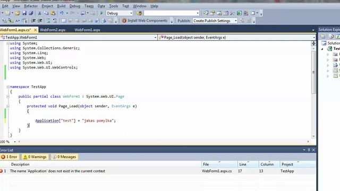Screen dimensions: 340x191
Task: Toggle the 0 Messages filter
Action: click(x=64, y=157)
